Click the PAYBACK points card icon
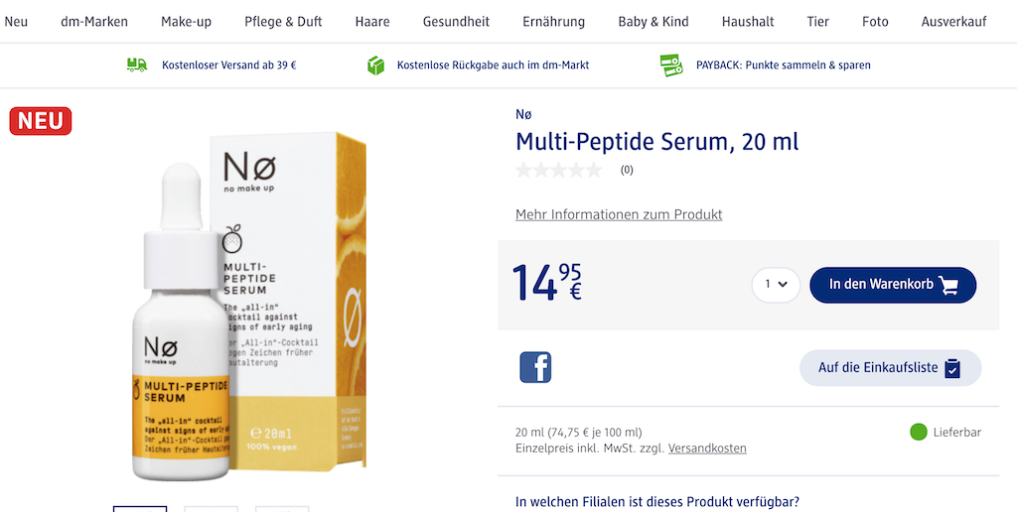Screen dimensions: 1017x512 point(671,64)
